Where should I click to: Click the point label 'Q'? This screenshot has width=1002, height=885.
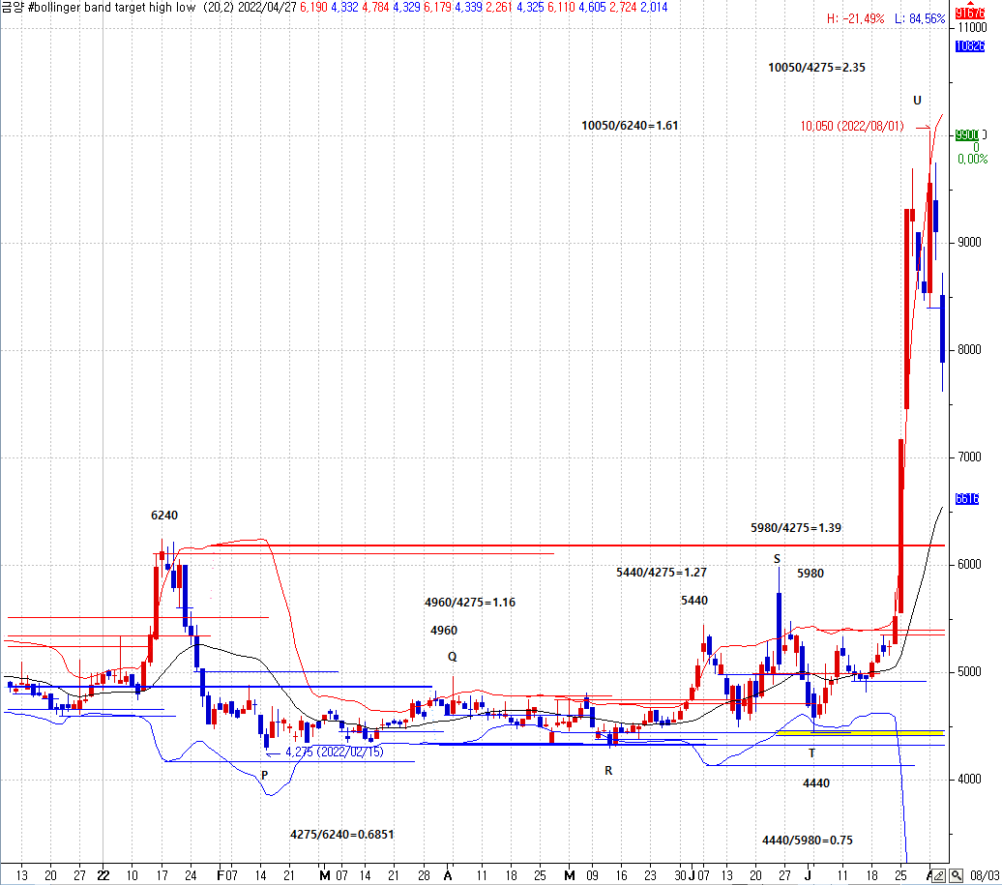pyautogui.click(x=452, y=657)
